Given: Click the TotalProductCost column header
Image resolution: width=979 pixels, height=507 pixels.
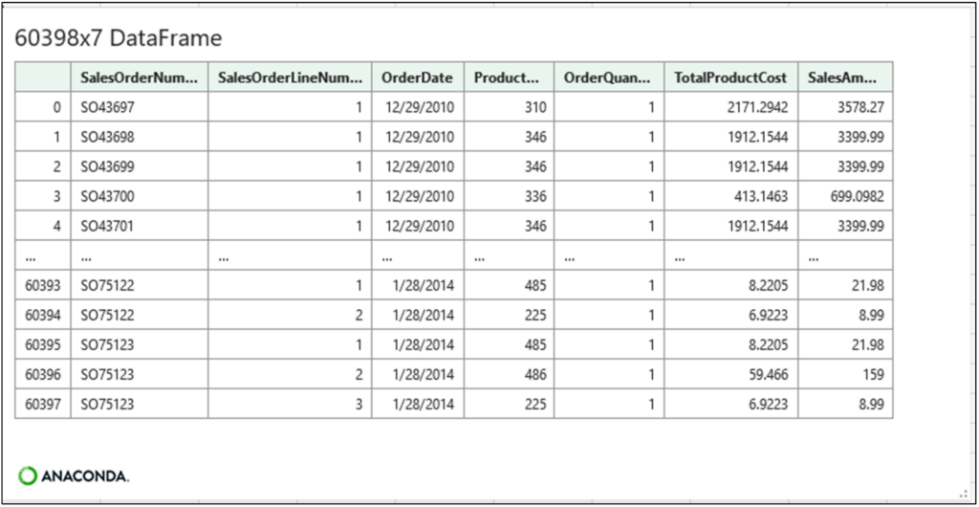Looking at the screenshot, I should coord(731,77).
